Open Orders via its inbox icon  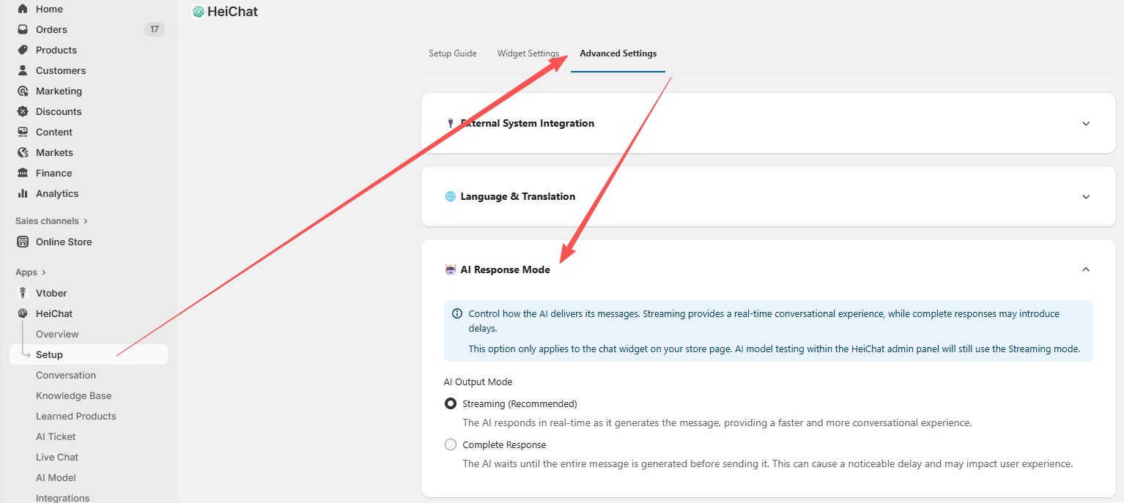pos(23,29)
